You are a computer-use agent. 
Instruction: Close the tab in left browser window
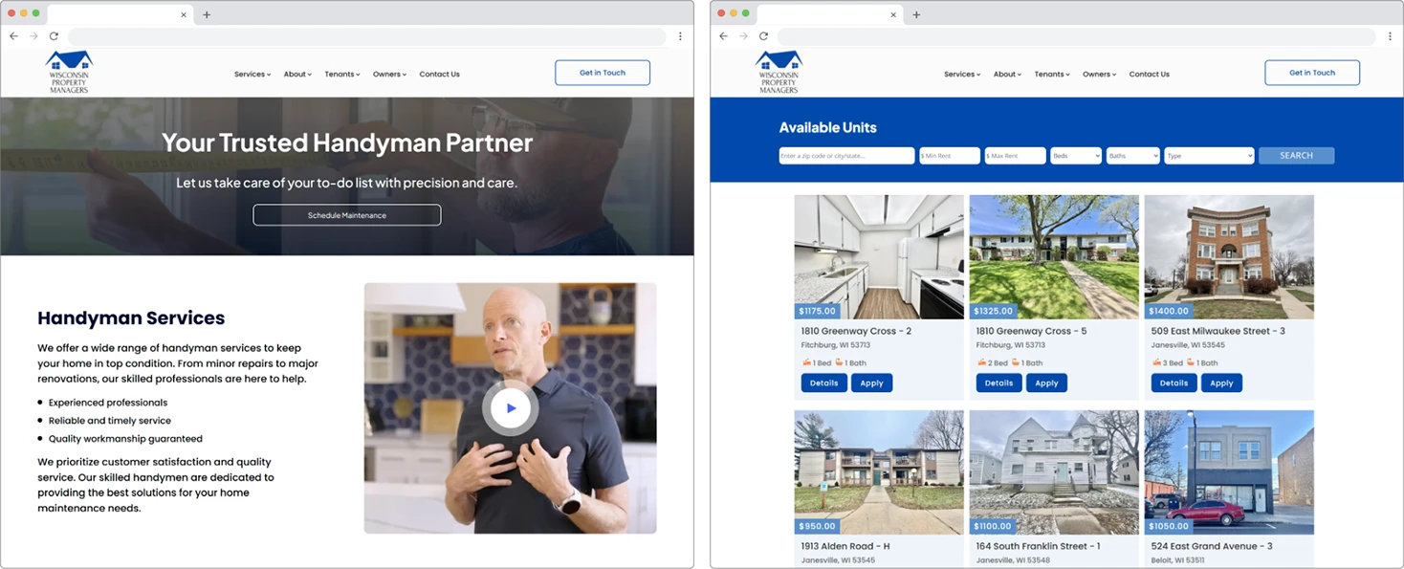pyautogui.click(x=184, y=14)
